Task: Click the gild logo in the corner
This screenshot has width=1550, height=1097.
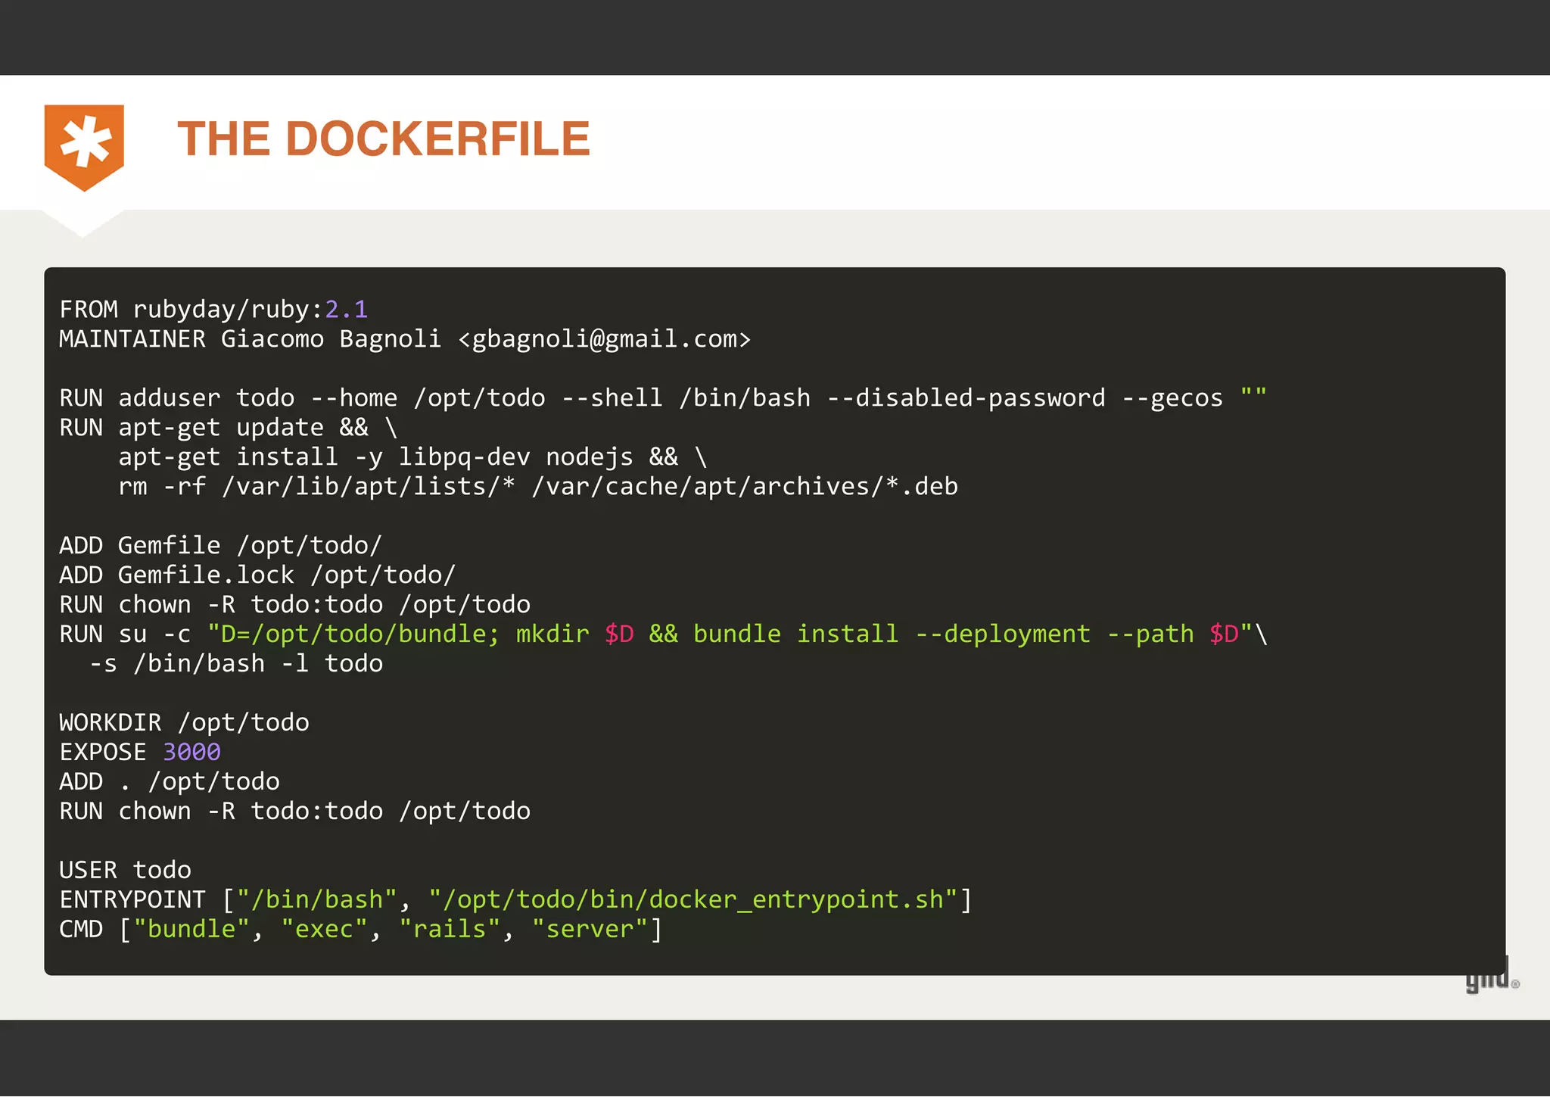Action: 1492,975
